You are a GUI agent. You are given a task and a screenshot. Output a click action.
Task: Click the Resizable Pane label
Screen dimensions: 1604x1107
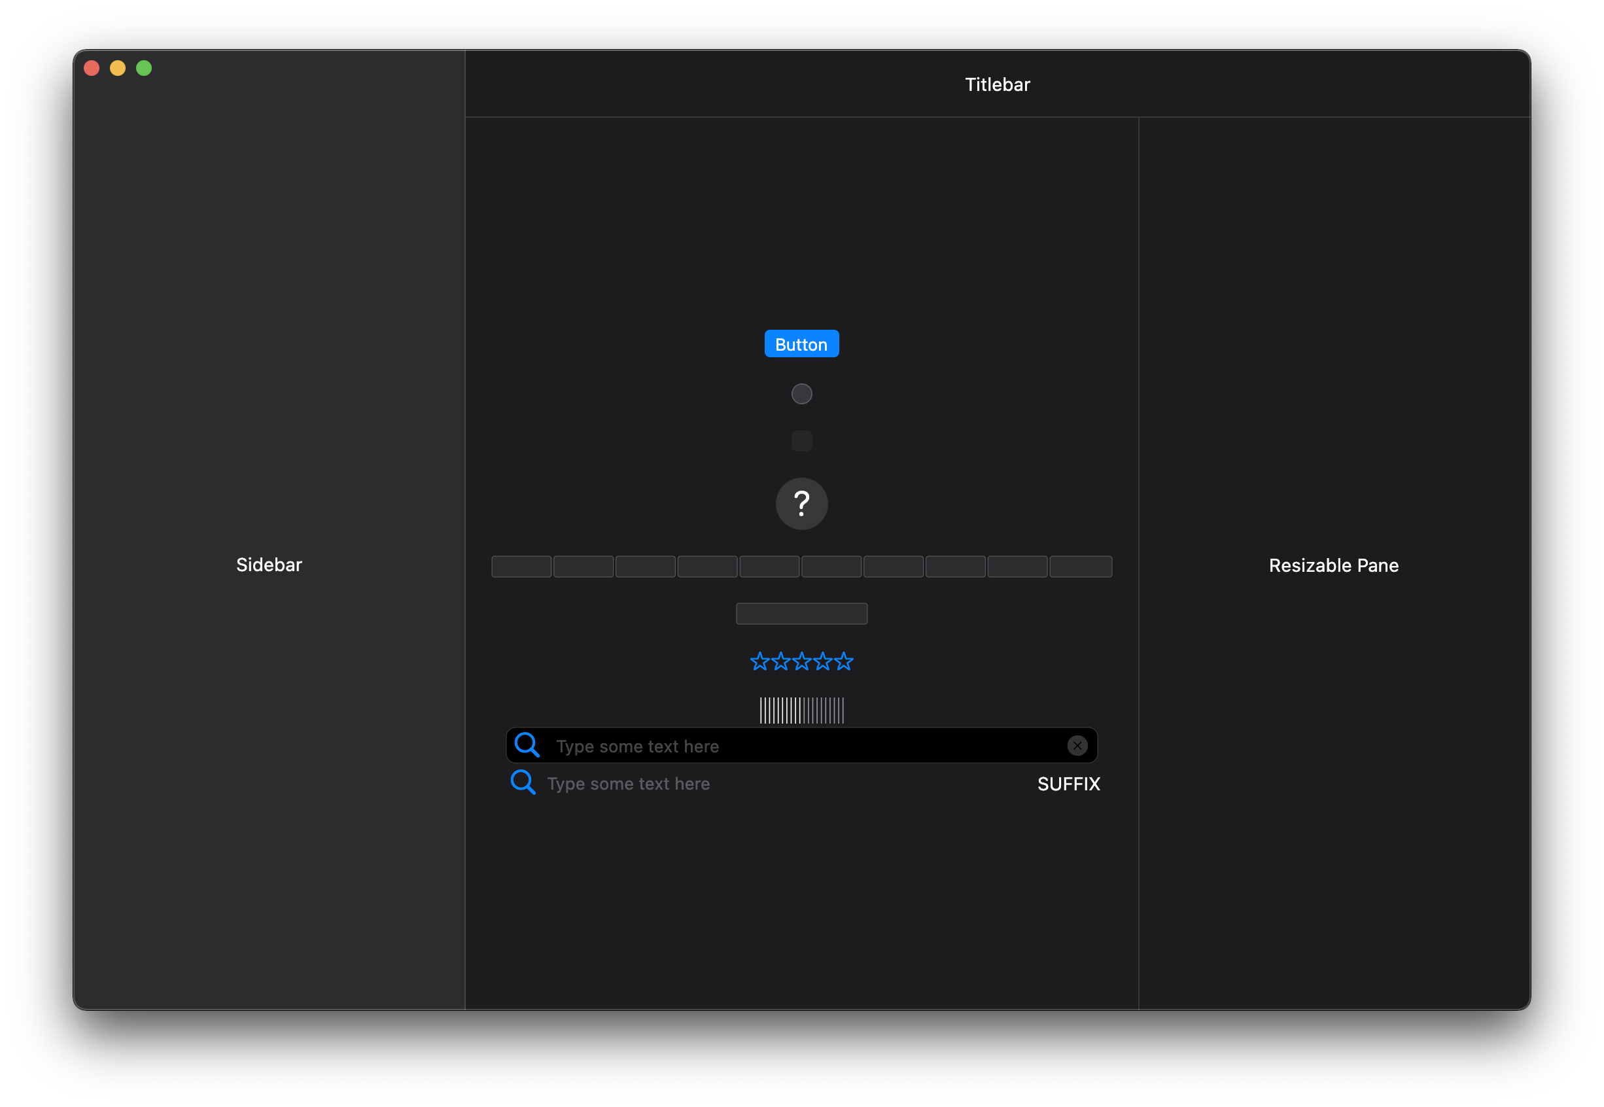point(1334,565)
